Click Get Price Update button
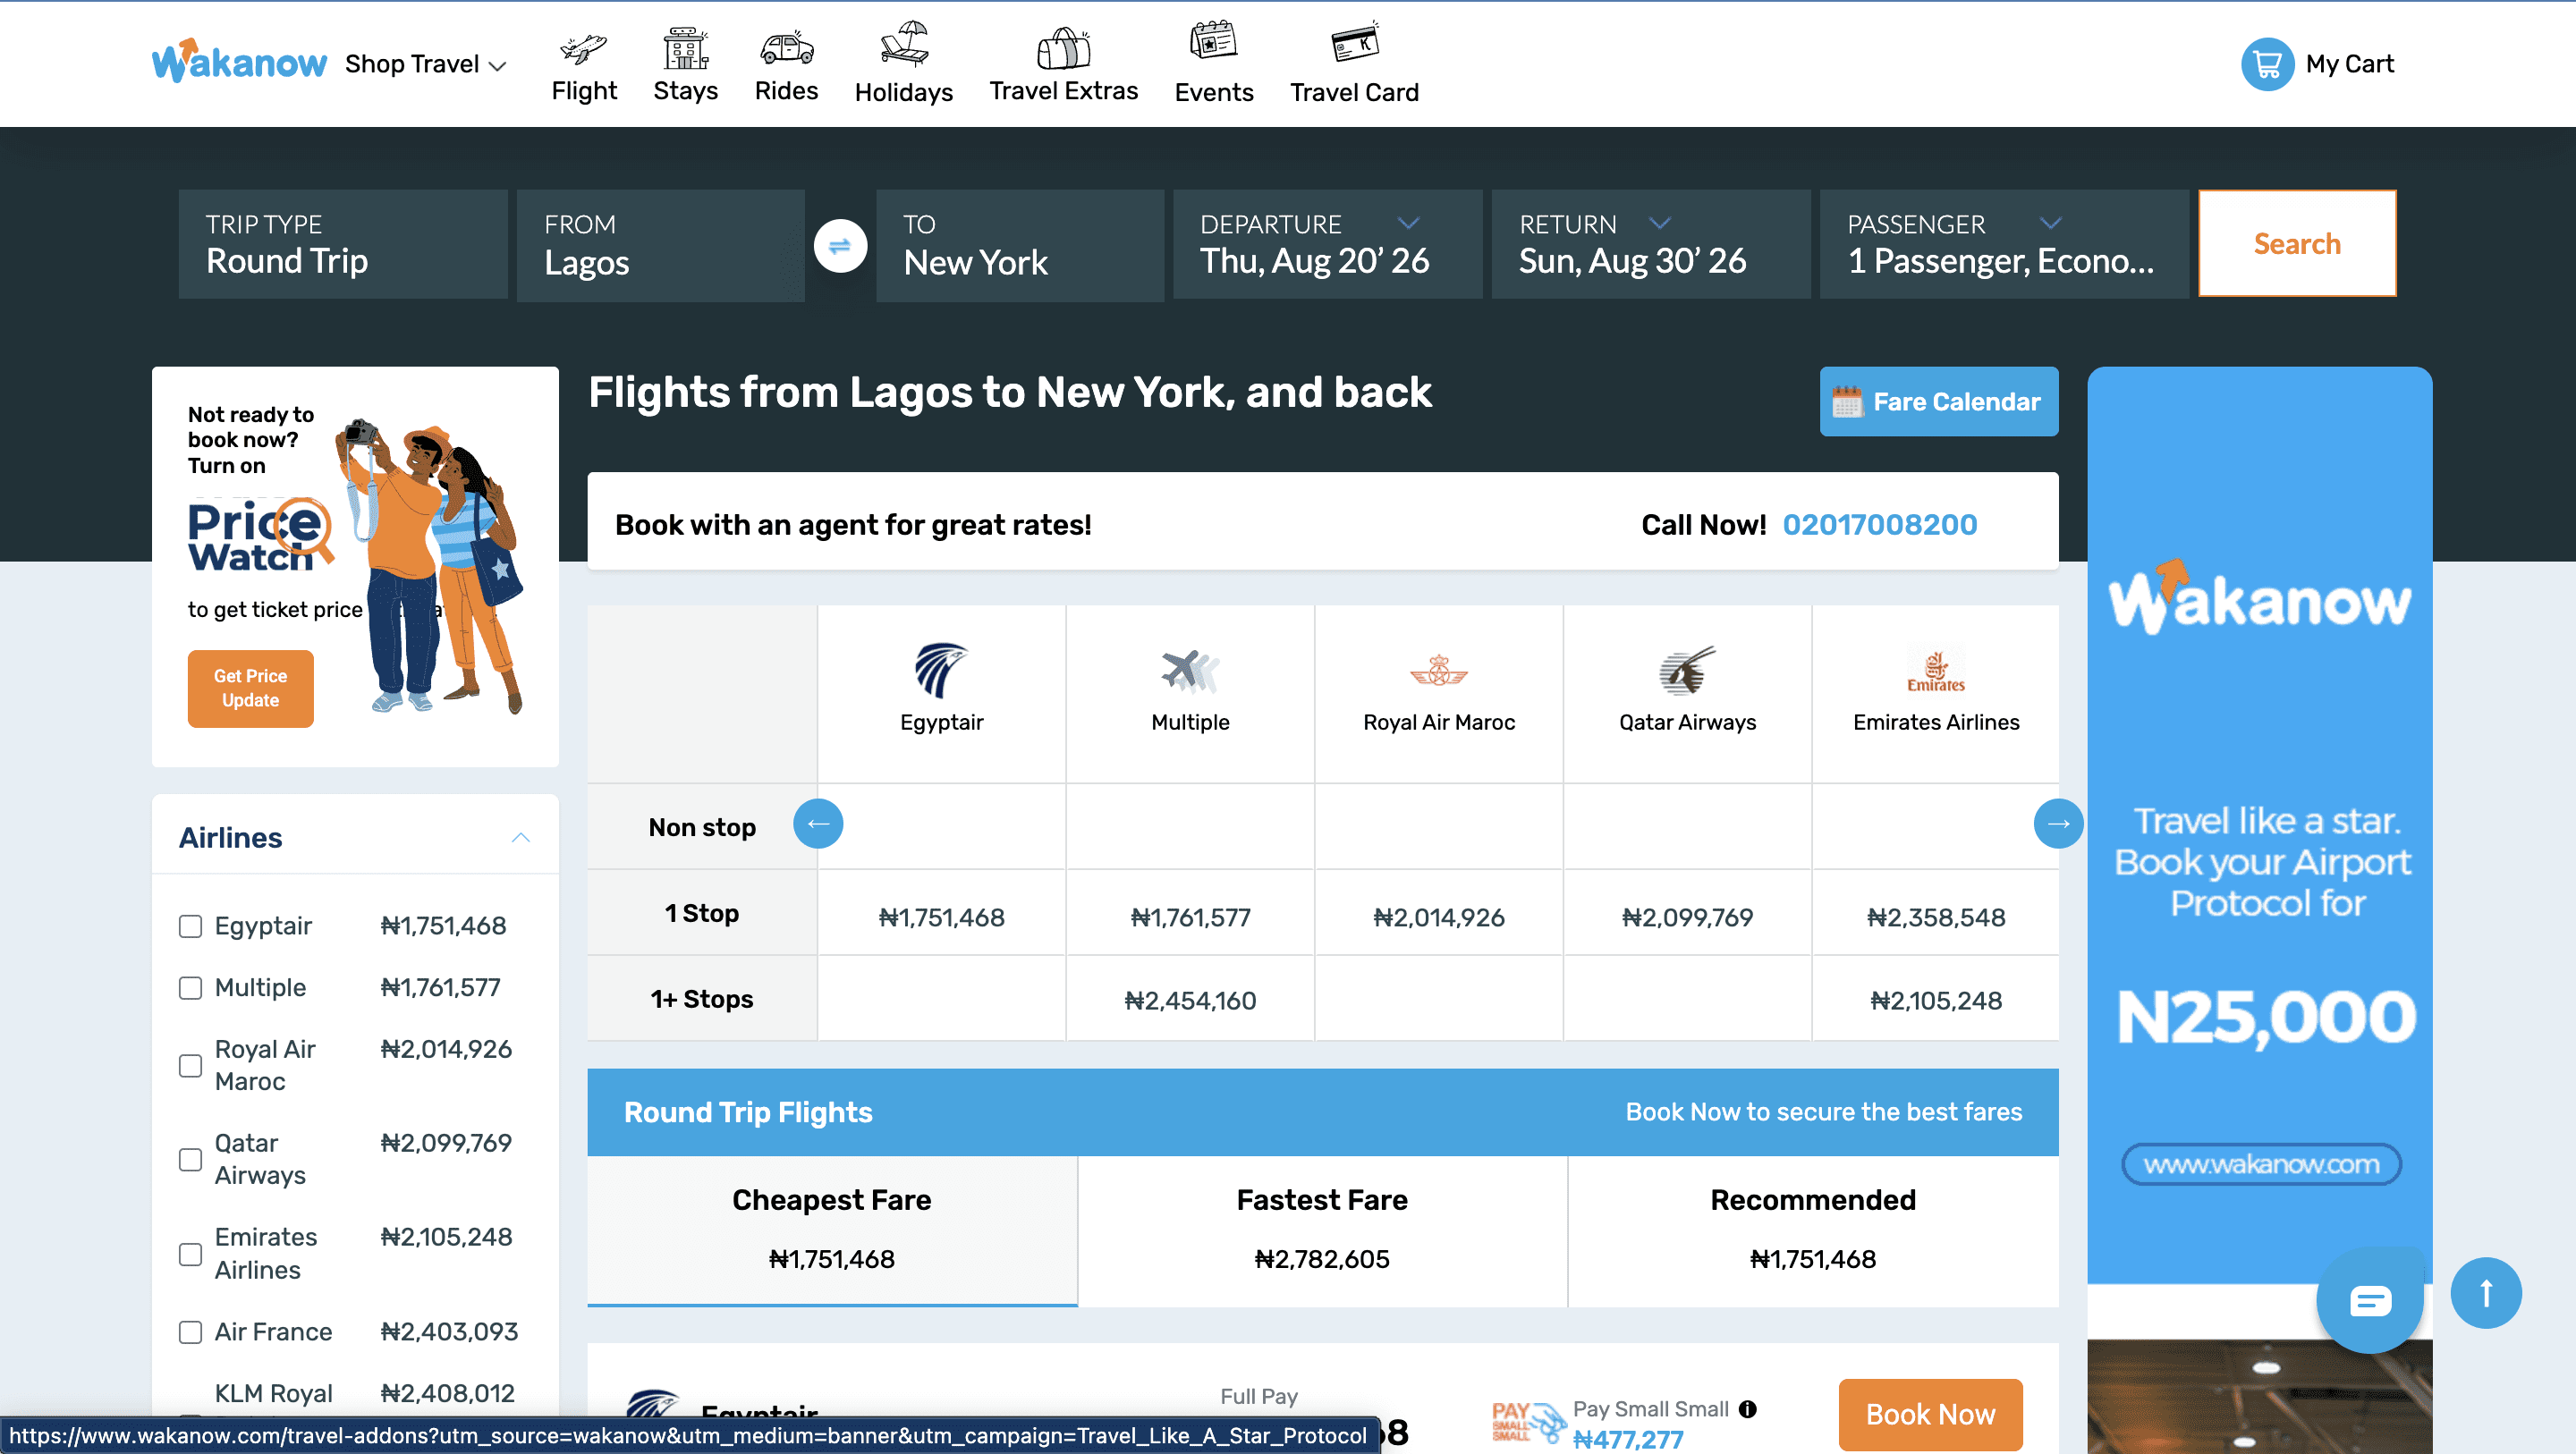Image resolution: width=2576 pixels, height=1454 pixels. coord(250,688)
